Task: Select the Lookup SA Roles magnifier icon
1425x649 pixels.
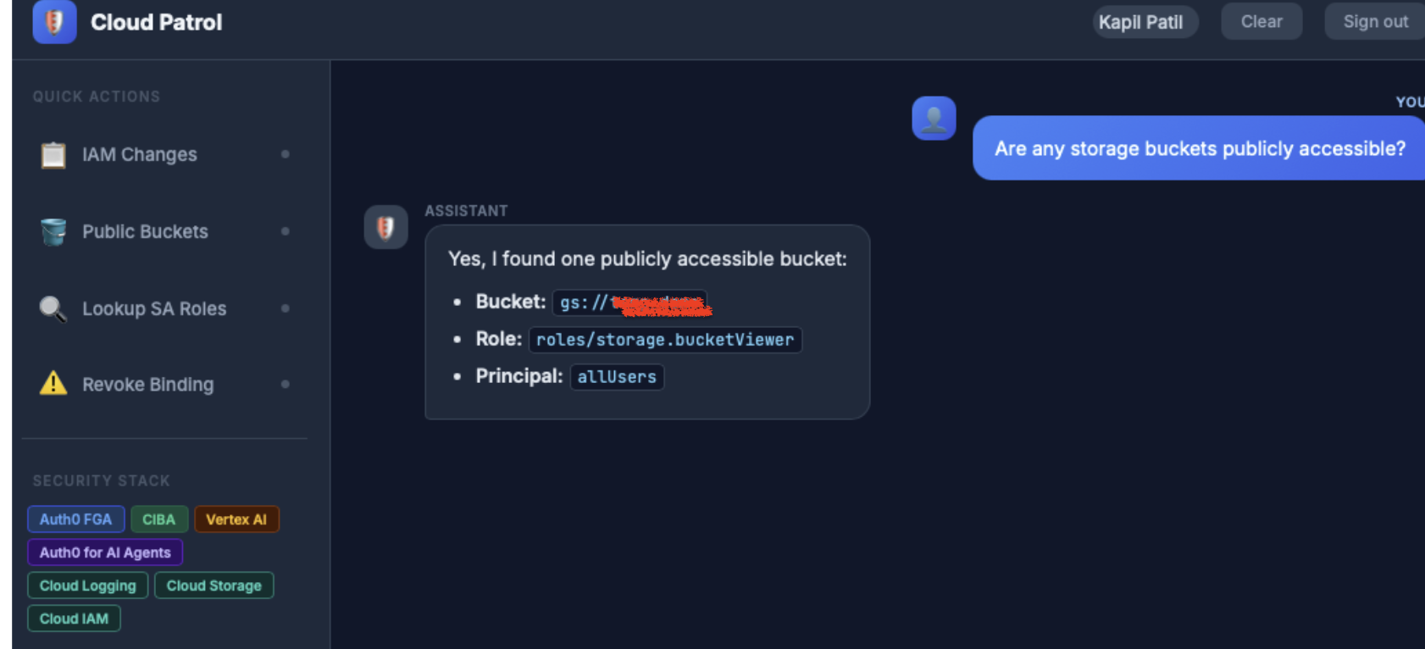Action: click(x=53, y=308)
